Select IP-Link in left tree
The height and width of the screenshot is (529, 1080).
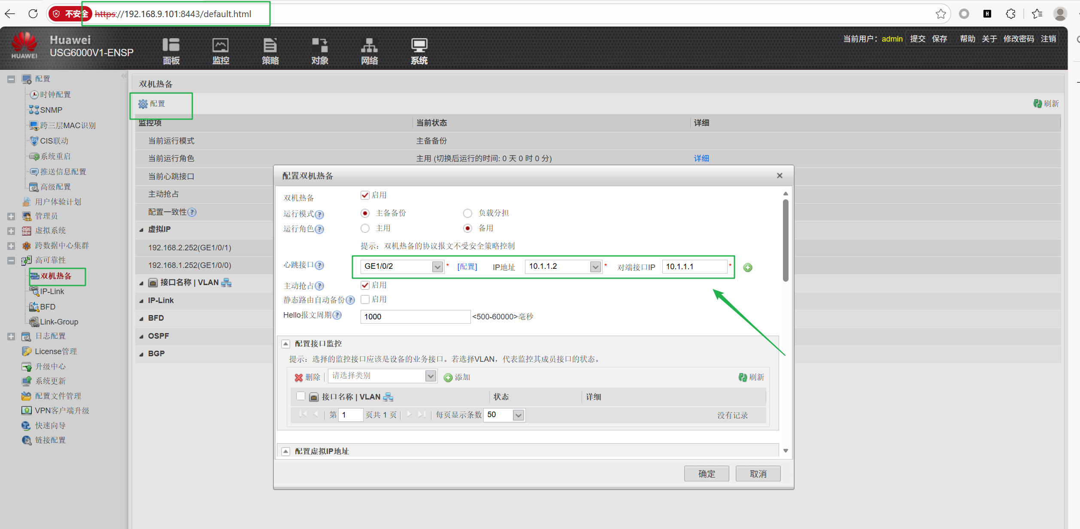(52, 292)
